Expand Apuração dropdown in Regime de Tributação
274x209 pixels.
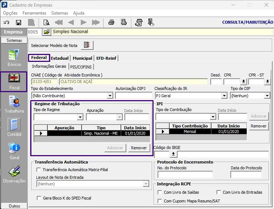(119, 117)
